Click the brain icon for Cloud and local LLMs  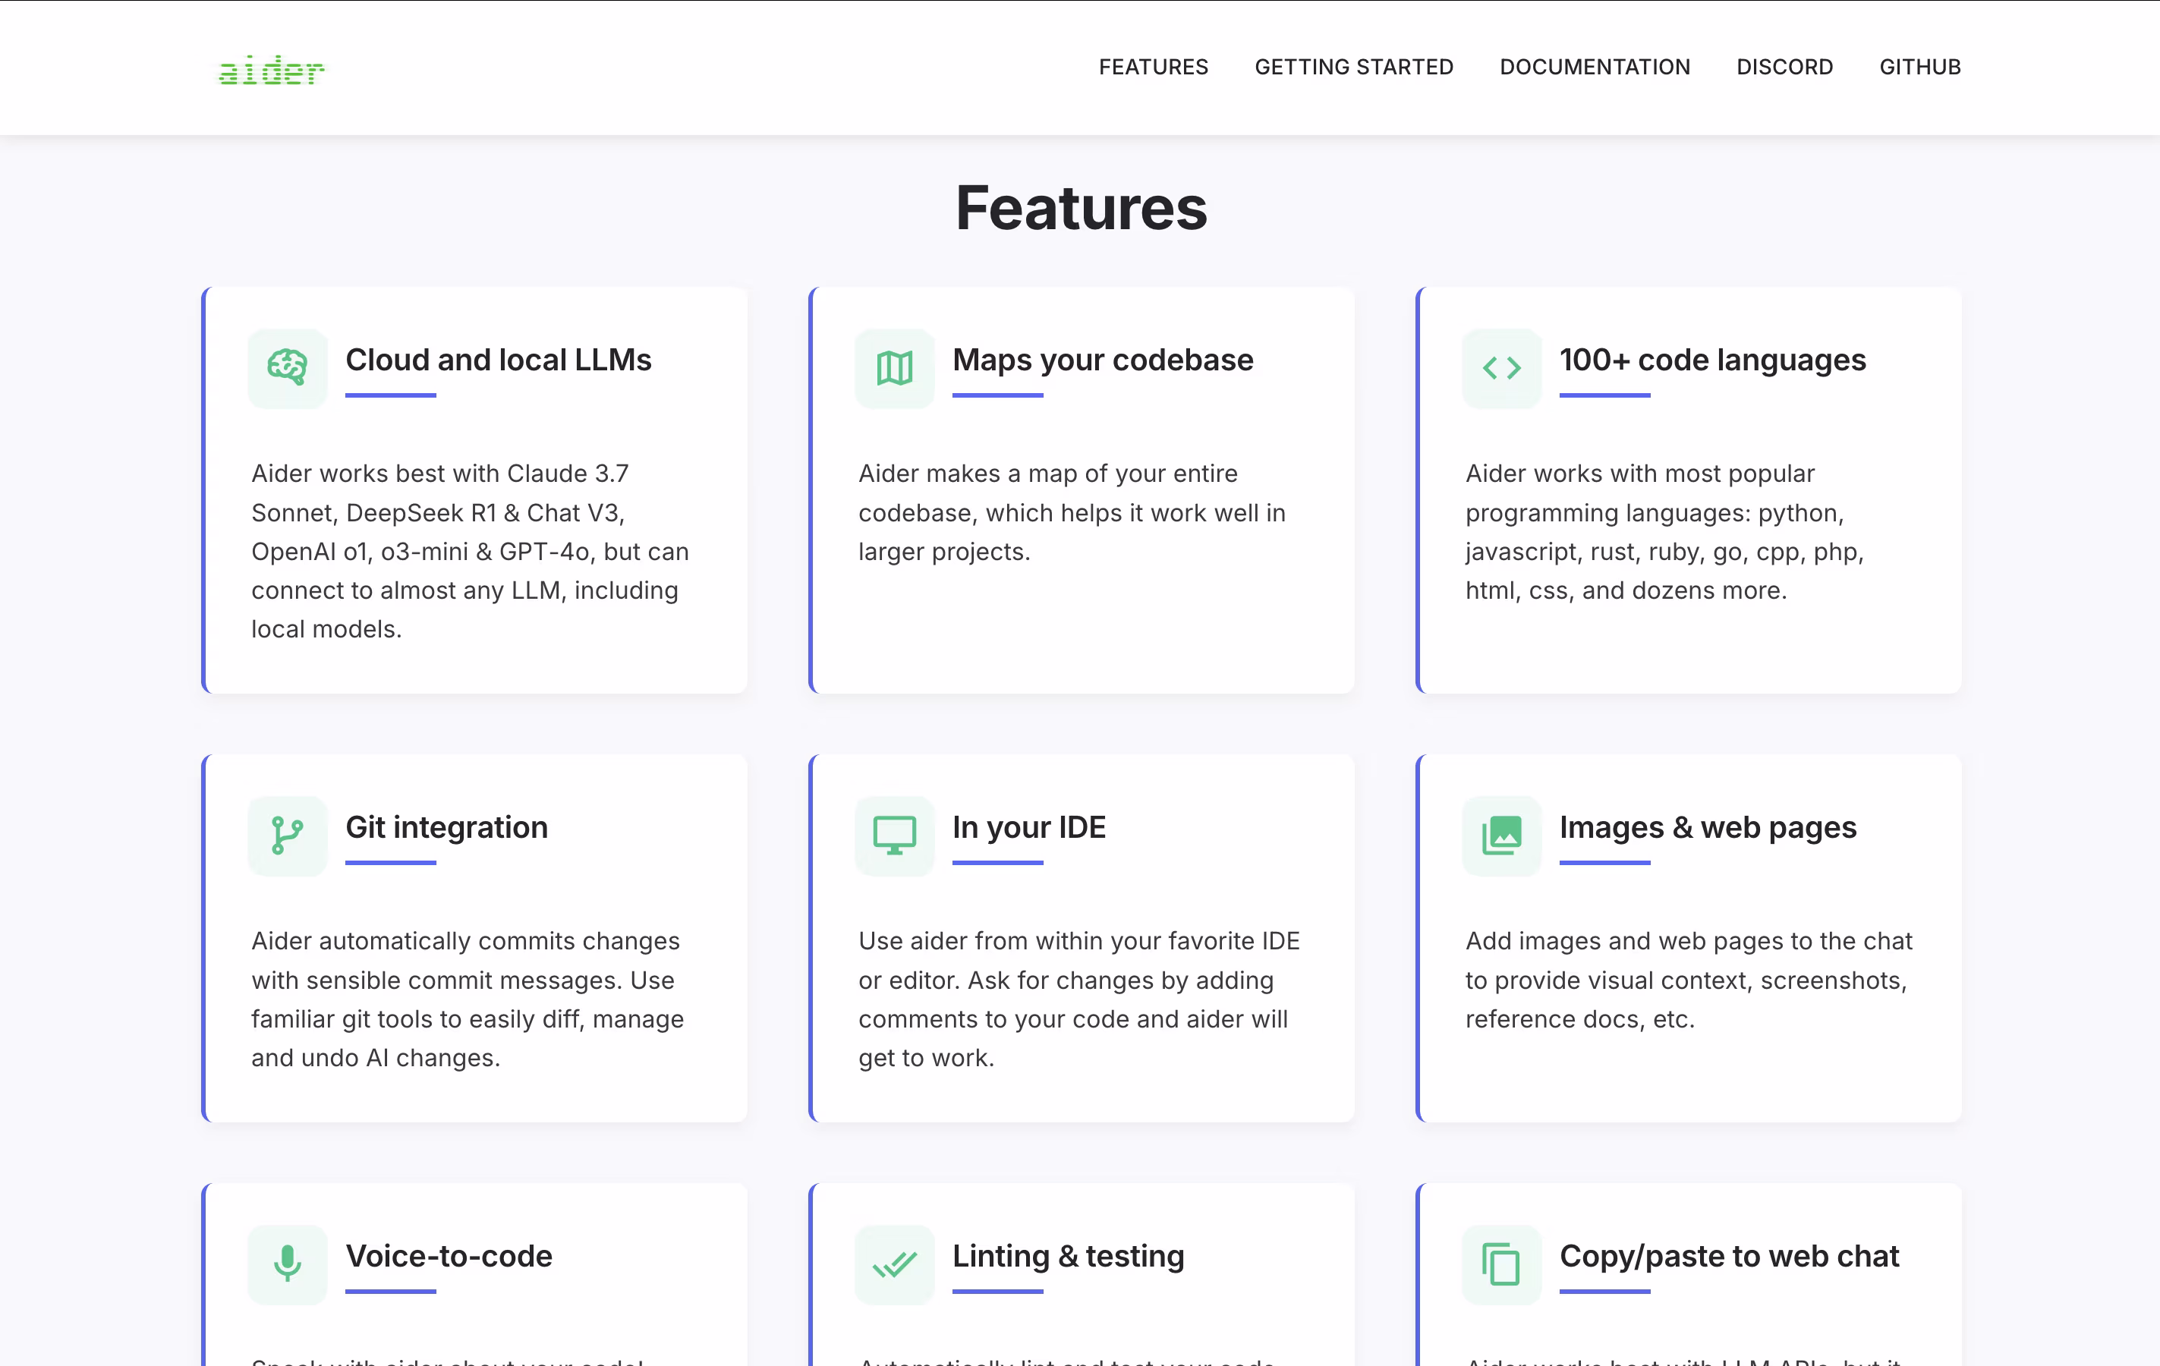coord(287,368)
